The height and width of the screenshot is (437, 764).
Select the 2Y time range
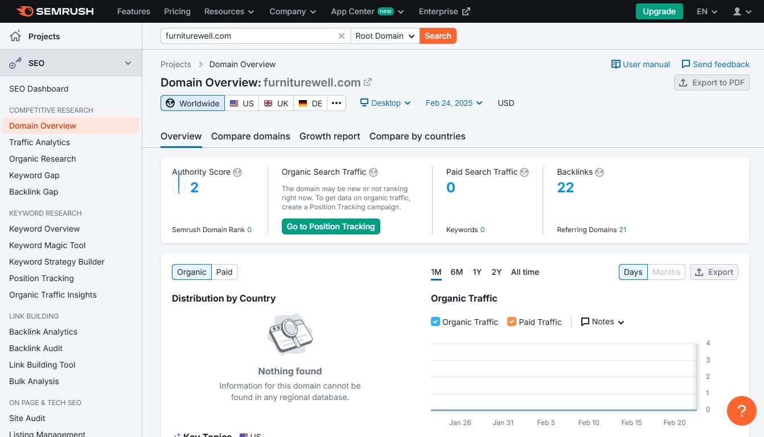pyautogui.click(x=496, y=272)
